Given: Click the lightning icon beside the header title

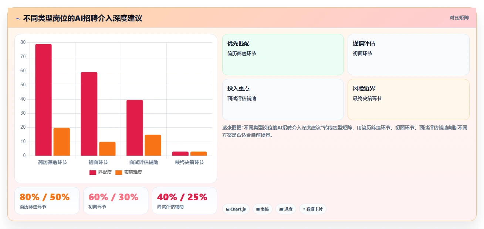Looking at the screenshot, I should (17, 18).
